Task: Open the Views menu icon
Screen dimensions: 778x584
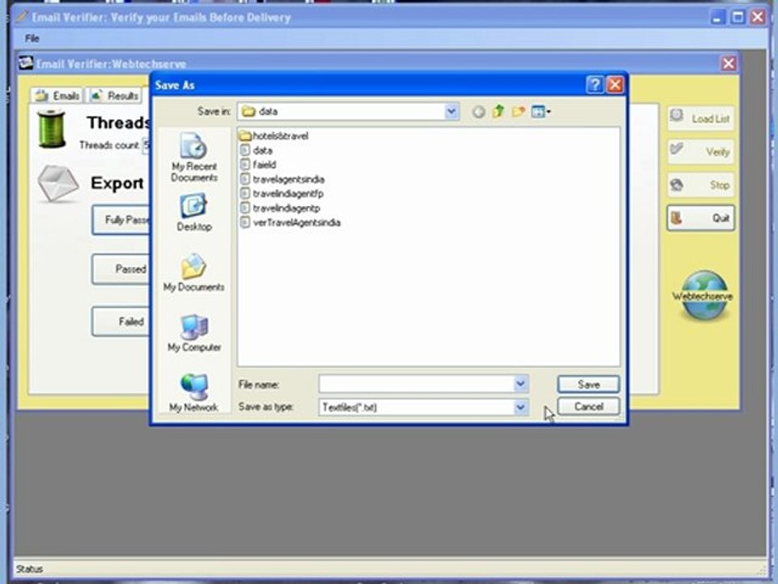Action: coord(541,112)
